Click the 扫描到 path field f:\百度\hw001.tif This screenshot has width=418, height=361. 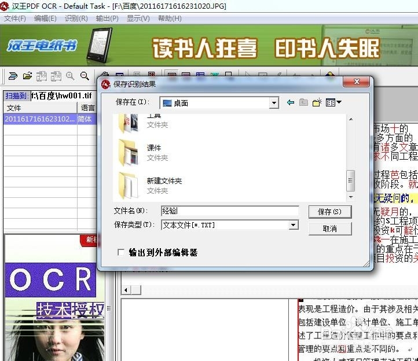pos(63,95)
